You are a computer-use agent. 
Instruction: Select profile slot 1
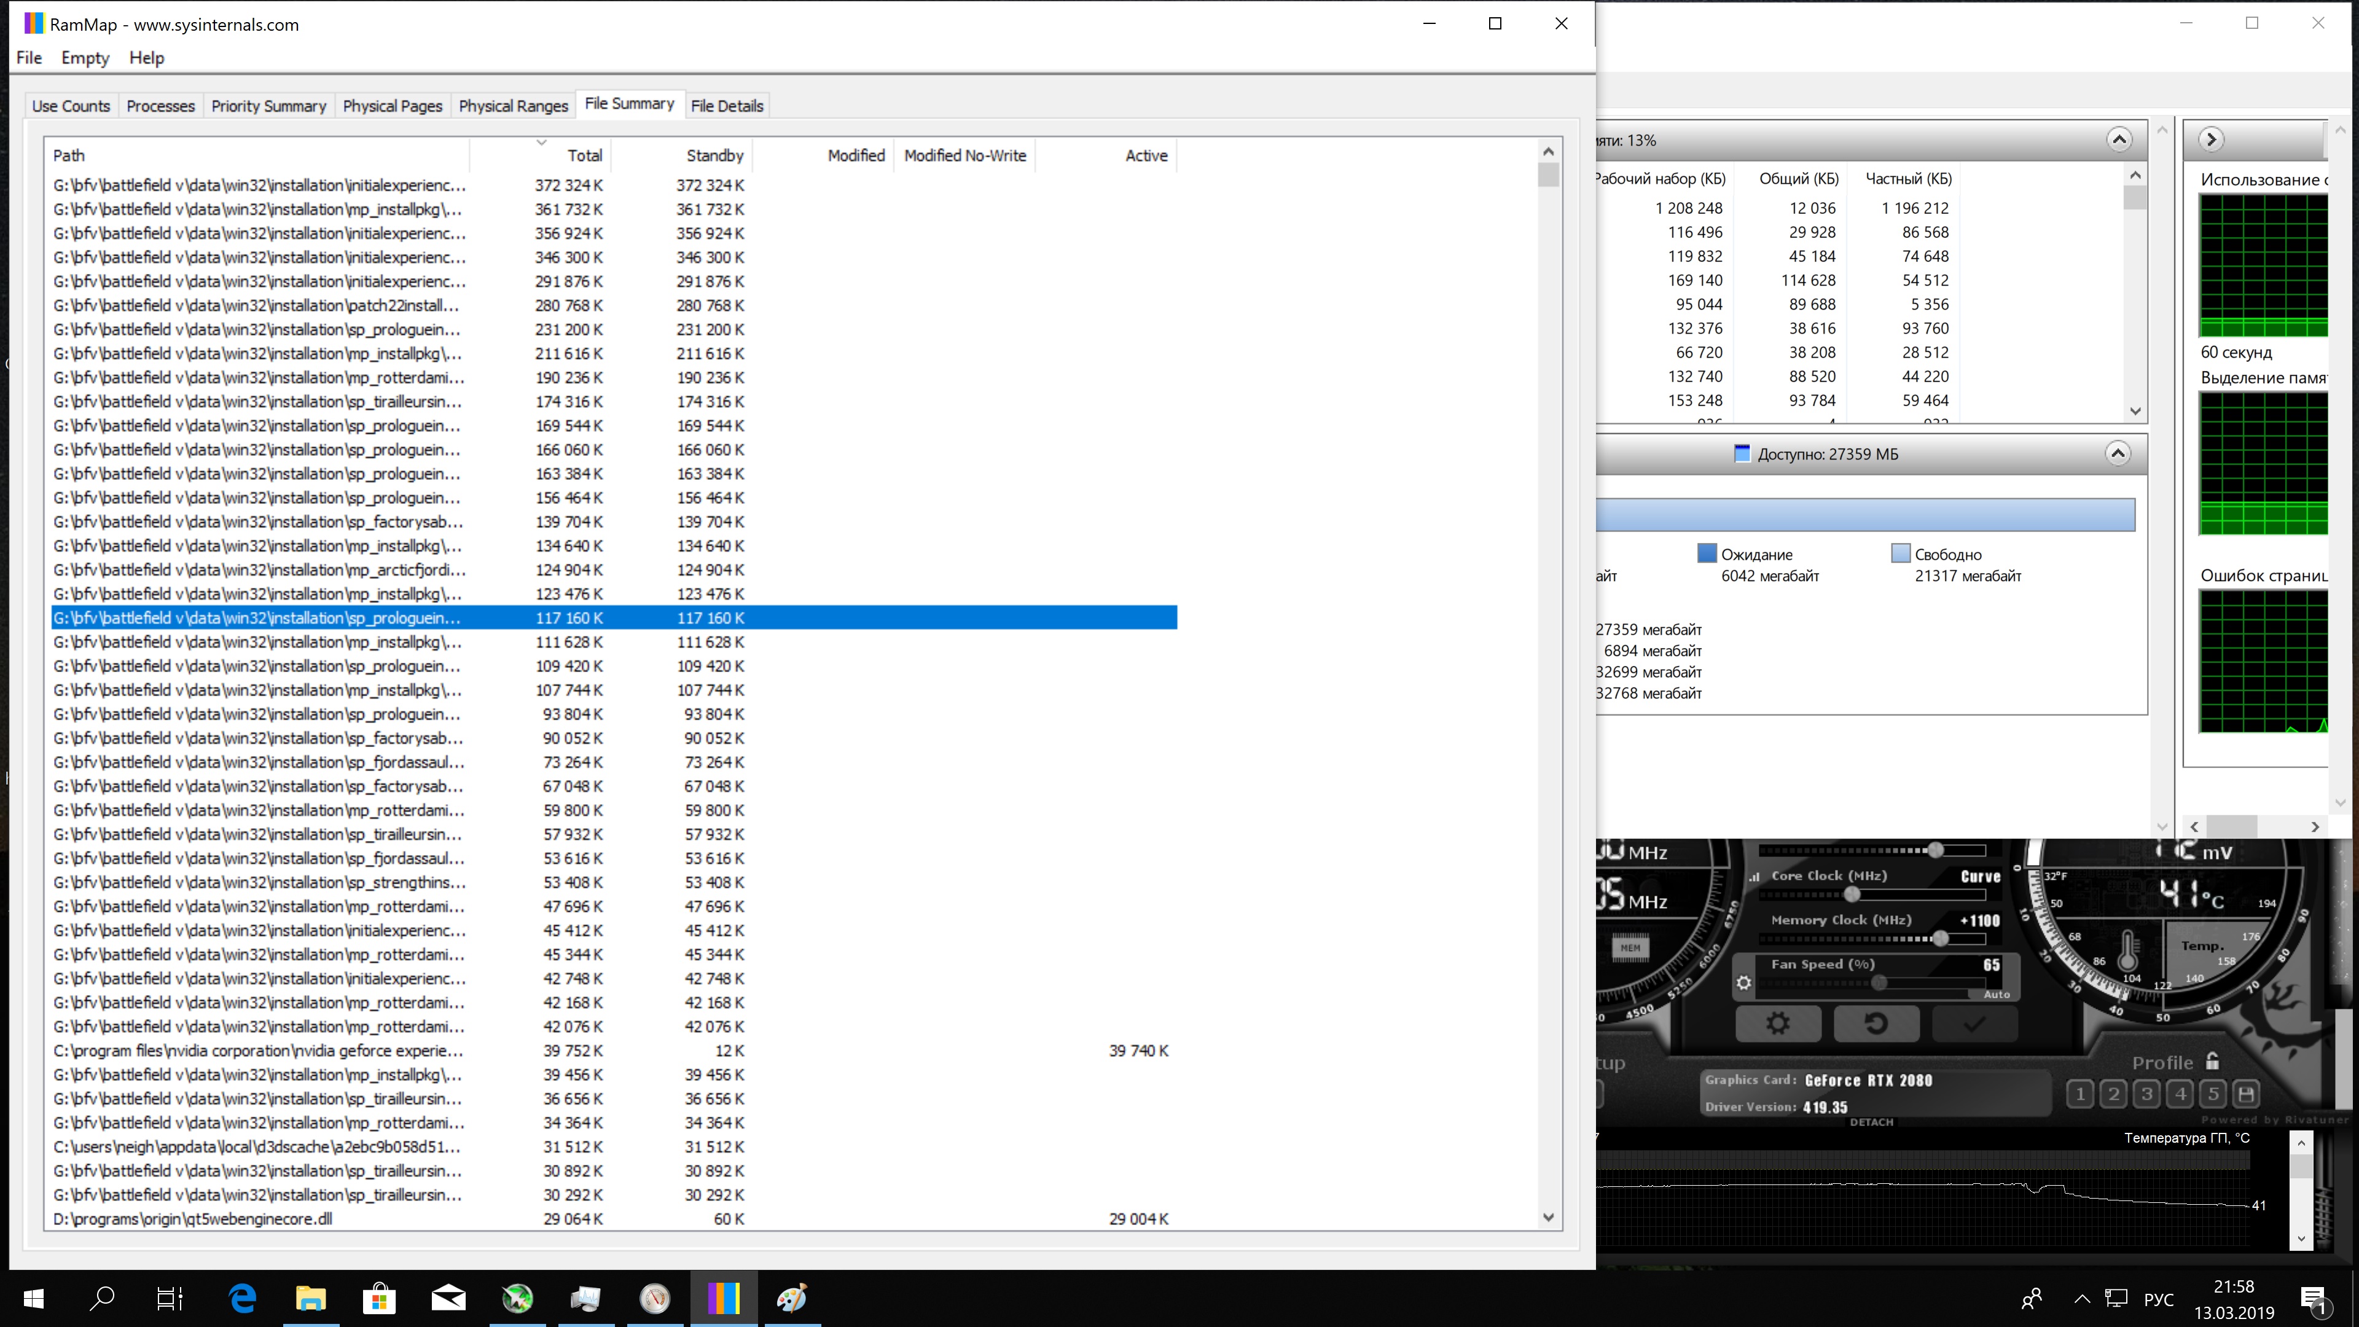tap(2079, 1094)
